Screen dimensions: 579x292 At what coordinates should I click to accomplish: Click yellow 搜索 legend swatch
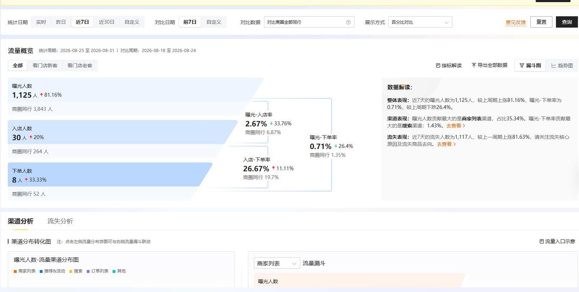pyautogui.click(x=71, y=271)
